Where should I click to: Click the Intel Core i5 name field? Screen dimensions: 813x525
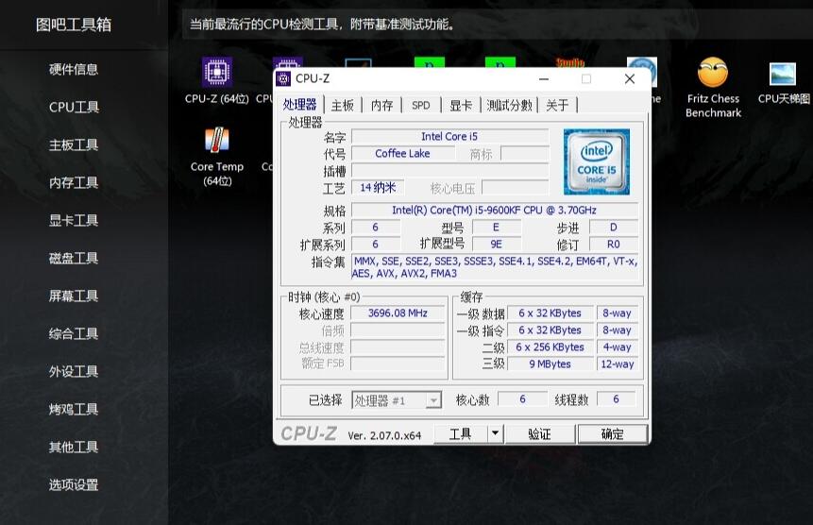449,136
